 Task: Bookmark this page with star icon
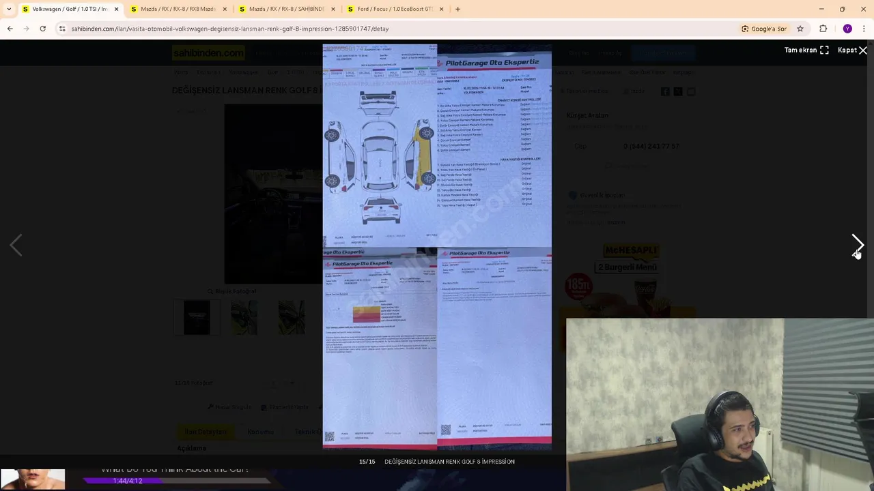800,29
